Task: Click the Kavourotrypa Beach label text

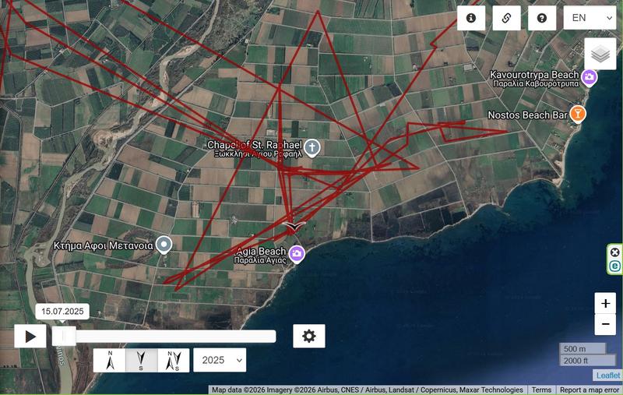Action: (534, 75)
